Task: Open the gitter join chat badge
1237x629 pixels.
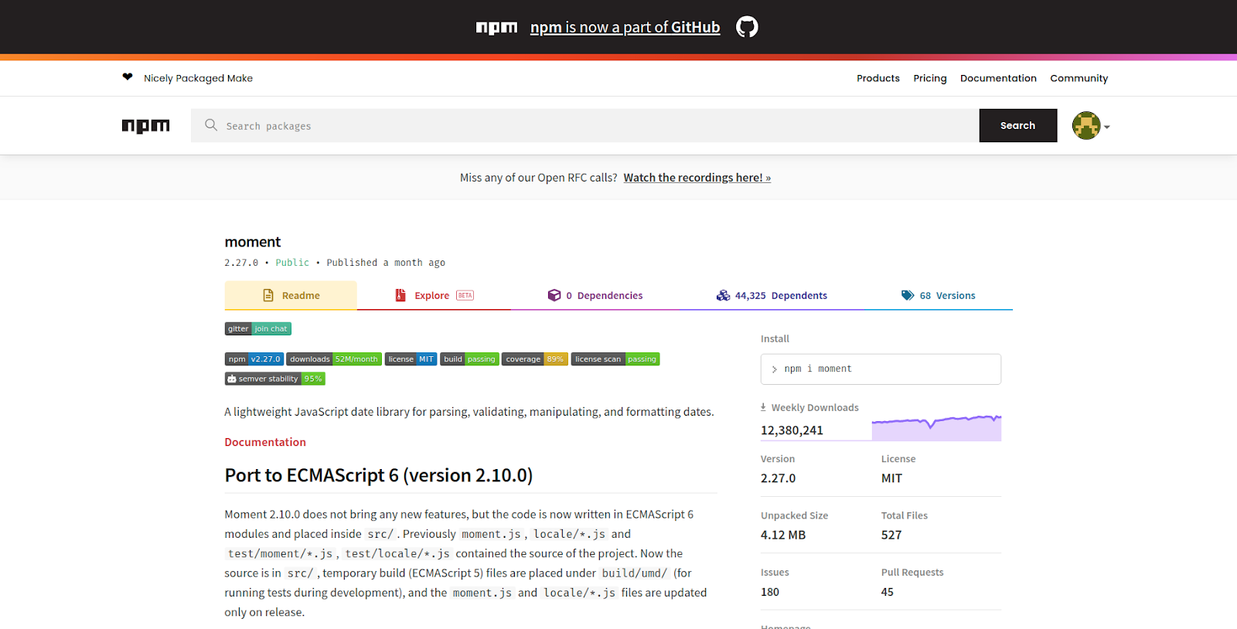Action: coord(258,328)
